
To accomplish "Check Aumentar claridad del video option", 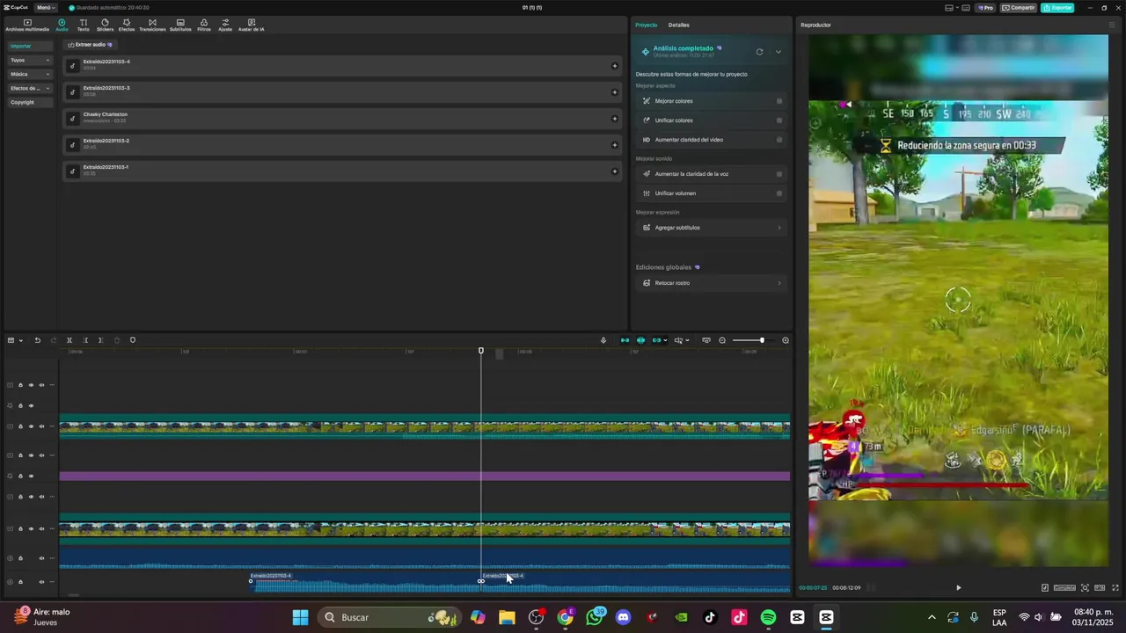I will (779, 140).
